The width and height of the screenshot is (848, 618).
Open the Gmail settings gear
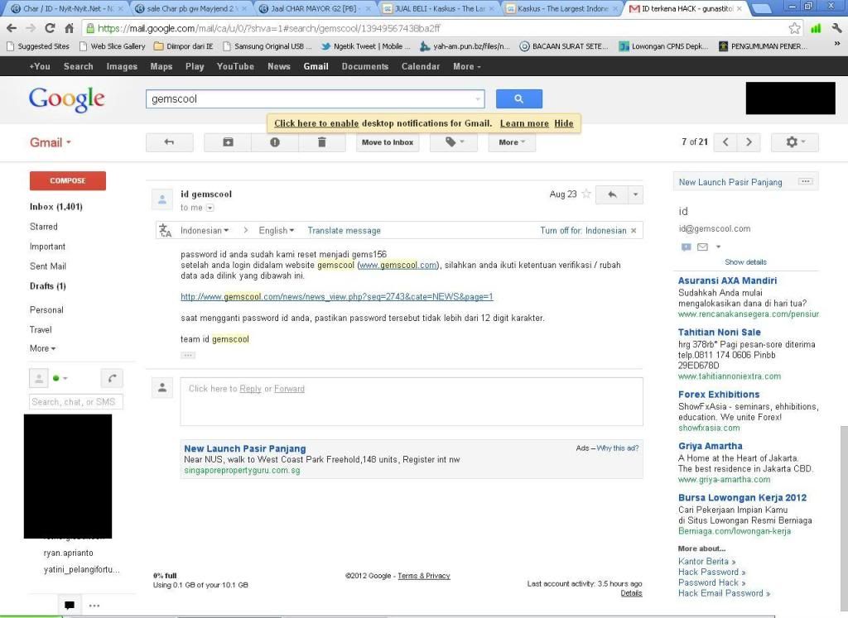[x=794, y=142]
